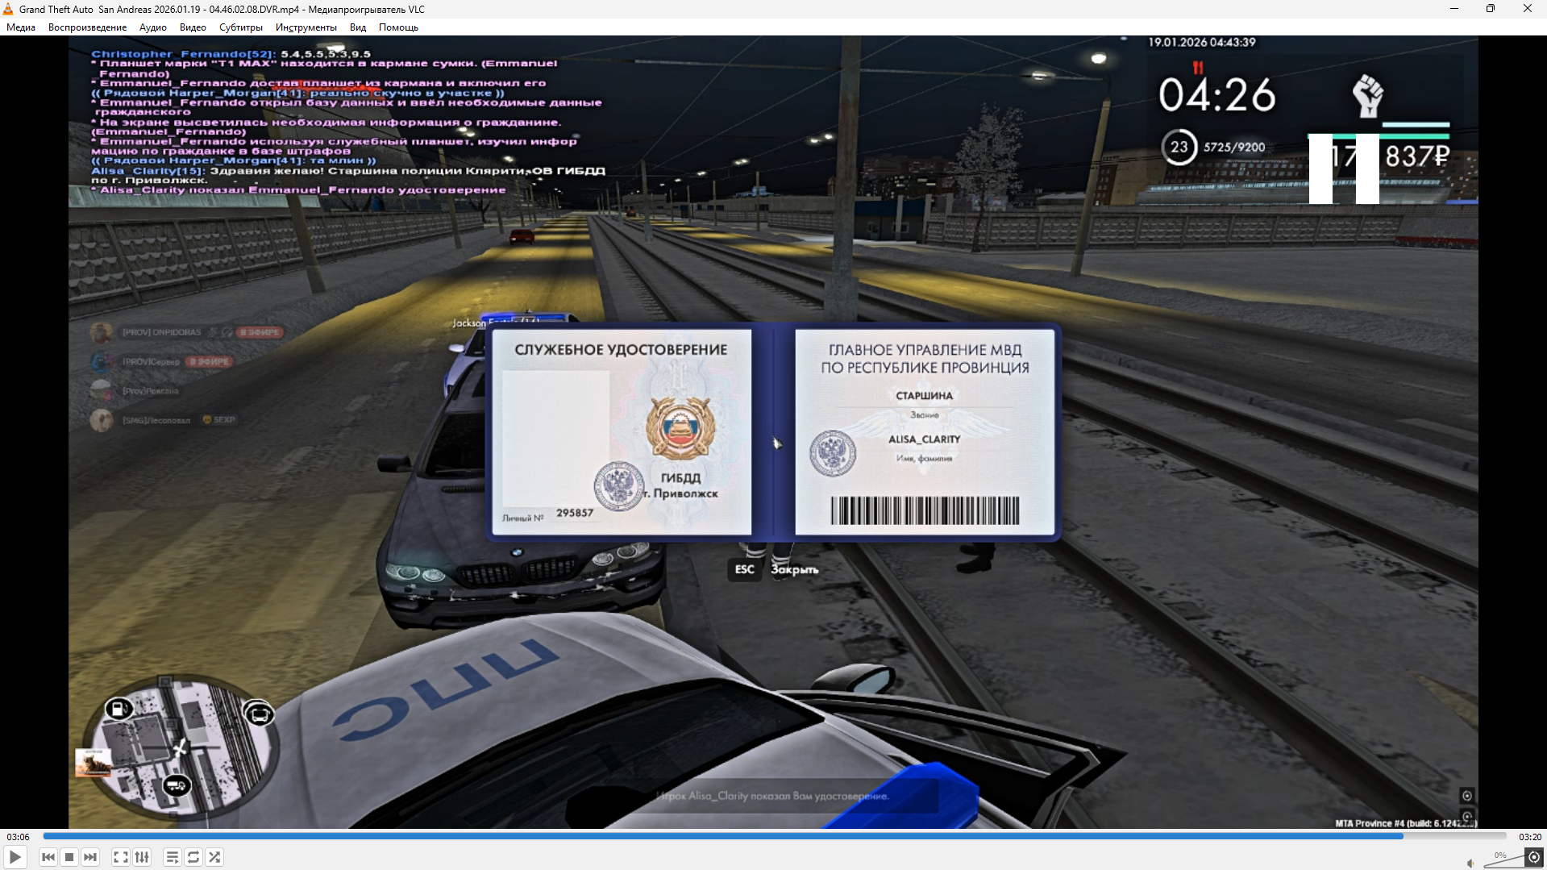Open the Воспроизведение menu
1547x870 pixels.
point(87,27)
